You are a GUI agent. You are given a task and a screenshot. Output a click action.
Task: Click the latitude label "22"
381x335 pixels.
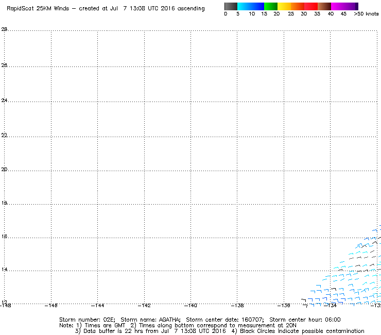pos(4,135)
